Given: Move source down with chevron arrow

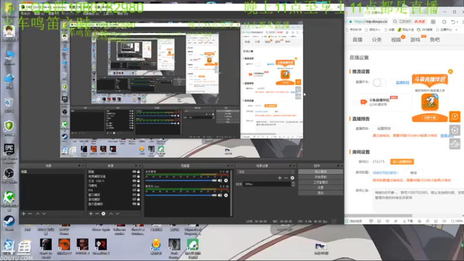Looking at the screenshot, I should click(x=118, y=213).
